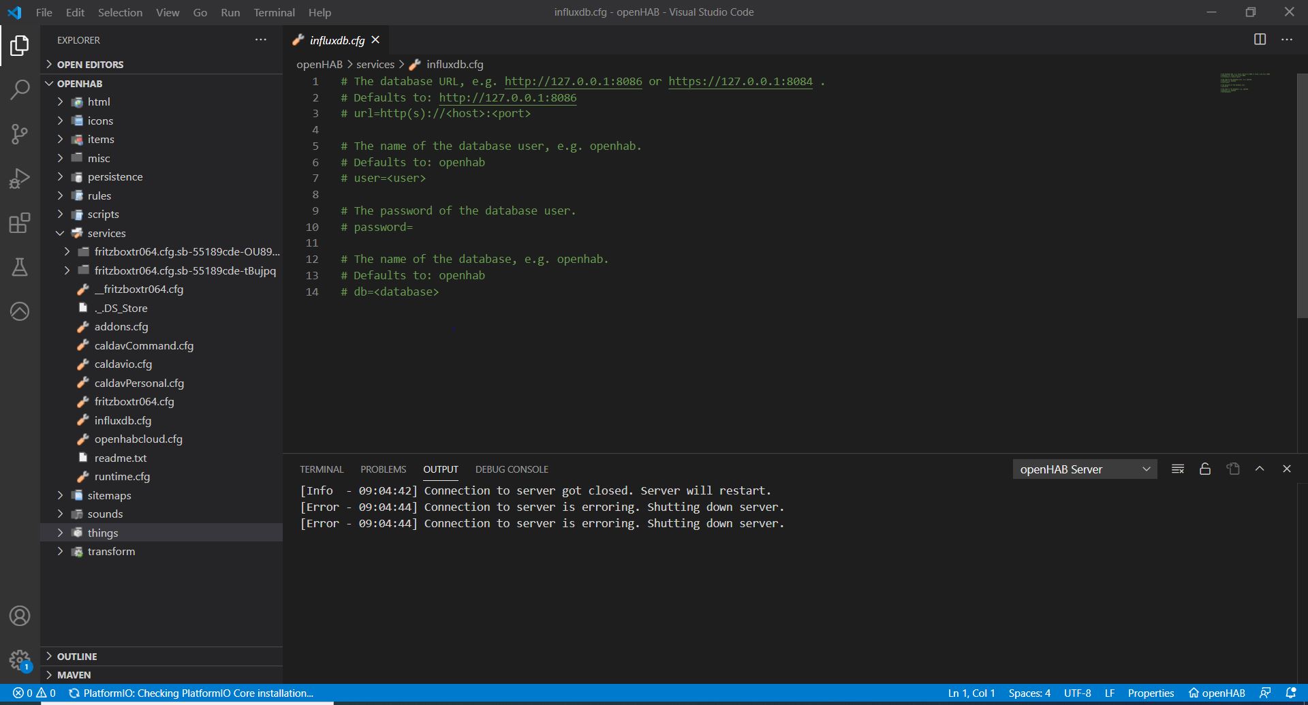Open the Run and Debug view icon
Viewport: 1308px width, 705px height.
(20, 178)
